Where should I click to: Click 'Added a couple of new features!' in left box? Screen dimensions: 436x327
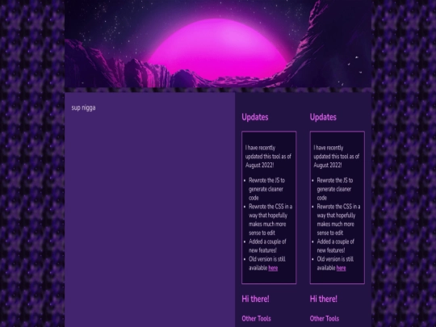click(267, 245)
